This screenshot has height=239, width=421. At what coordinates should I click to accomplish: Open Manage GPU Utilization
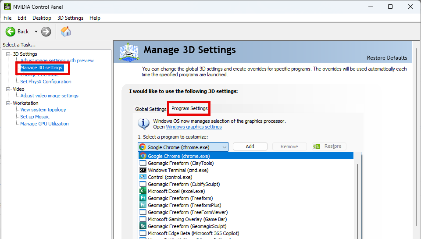tap(45, 124)
